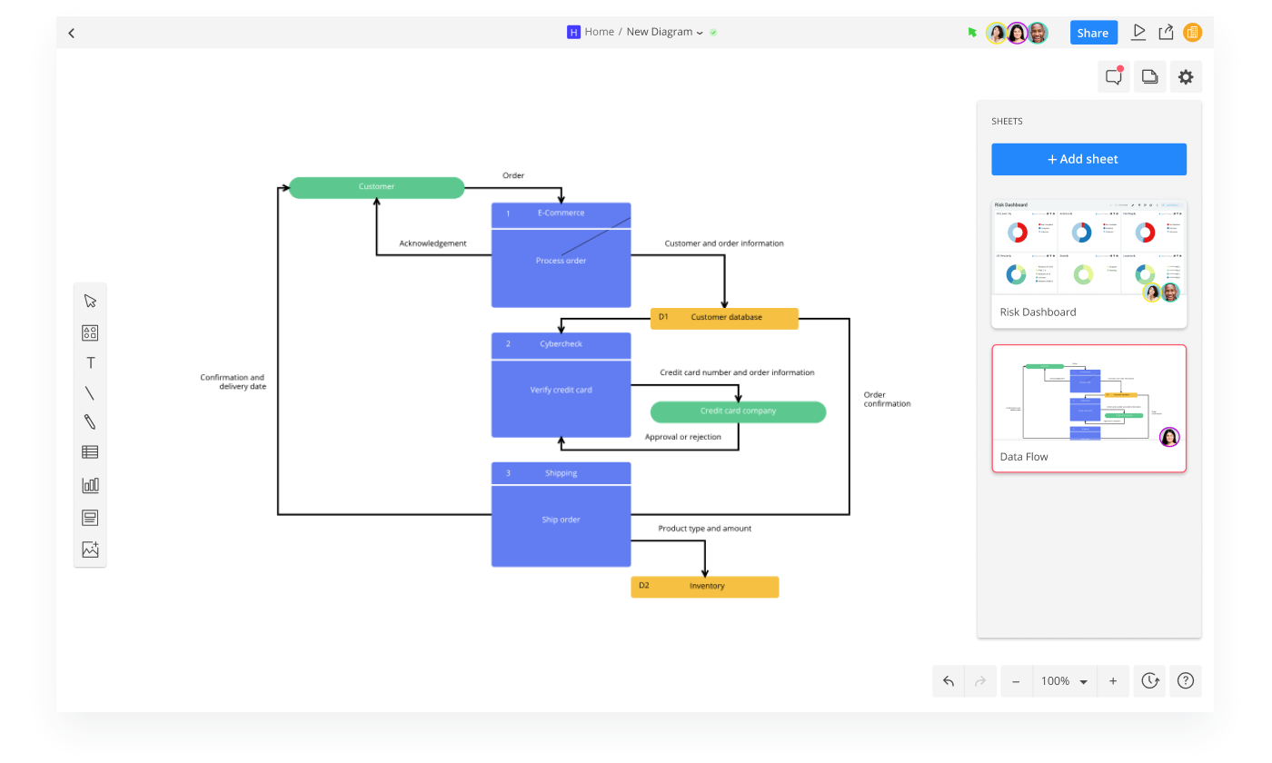Start presentation mode from the top bar
The image size is (1272, 763).
(x=1138, y=32)
